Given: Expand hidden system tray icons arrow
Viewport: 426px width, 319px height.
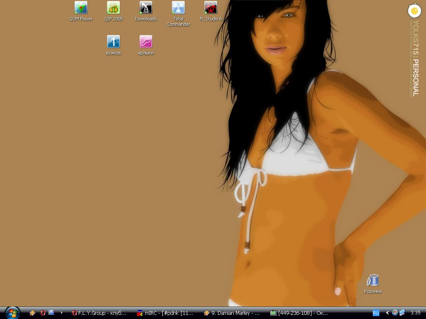Looking at the screenshot, I should tap(387, 313).
